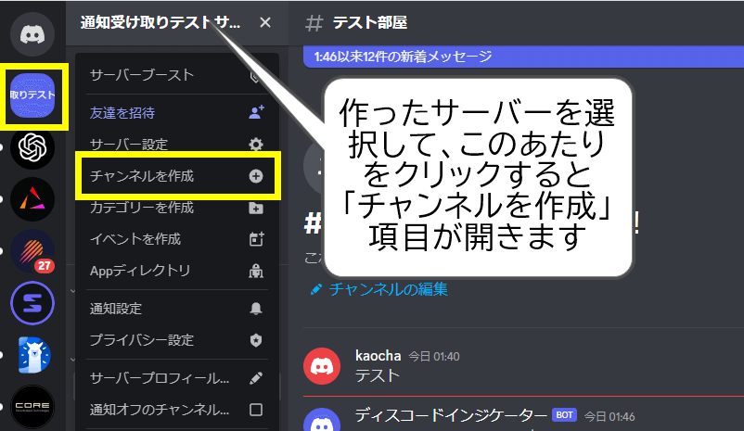This screenshot has height=431, width=744.
Task: Open Discord home direct messages icon
Action: click(32, 34)
